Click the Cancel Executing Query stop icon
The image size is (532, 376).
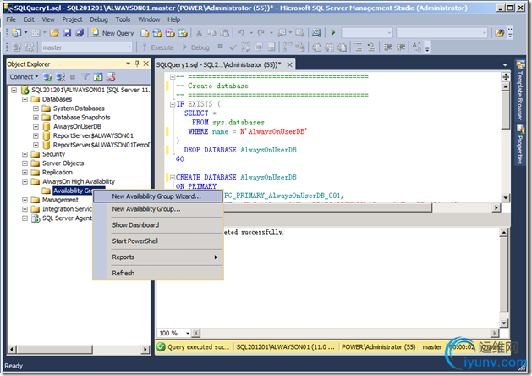click(220, 47)
